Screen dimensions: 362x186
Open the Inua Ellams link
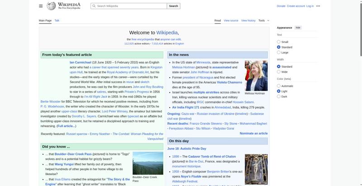63,179
